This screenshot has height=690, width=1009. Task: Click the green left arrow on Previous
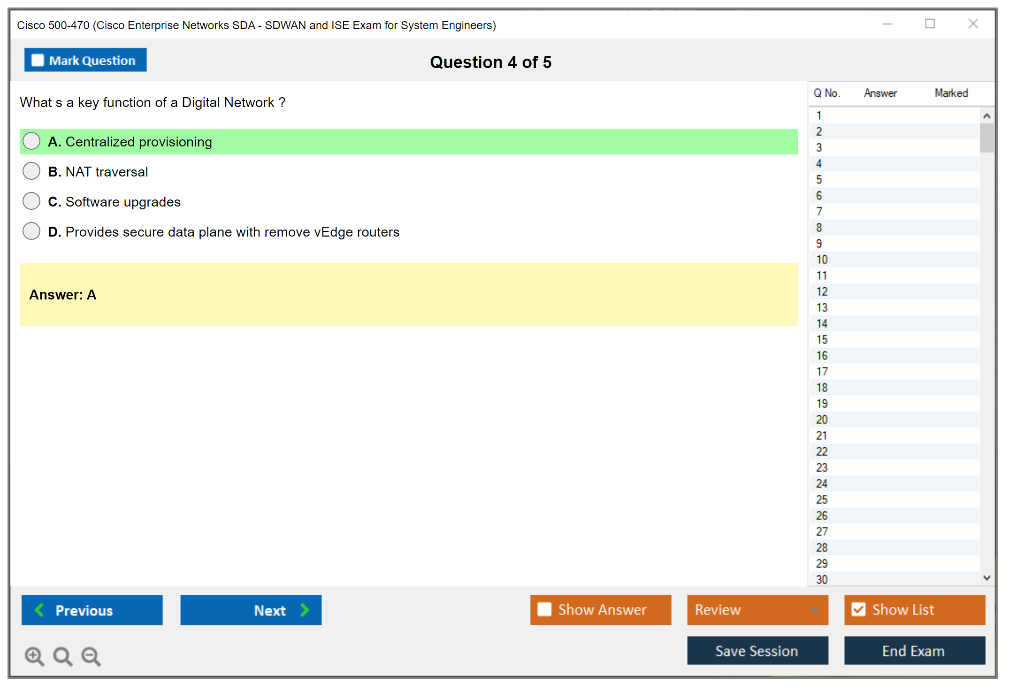(39, 610)
